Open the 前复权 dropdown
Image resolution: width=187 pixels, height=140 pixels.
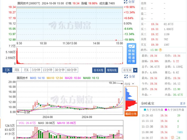point(130,70)
